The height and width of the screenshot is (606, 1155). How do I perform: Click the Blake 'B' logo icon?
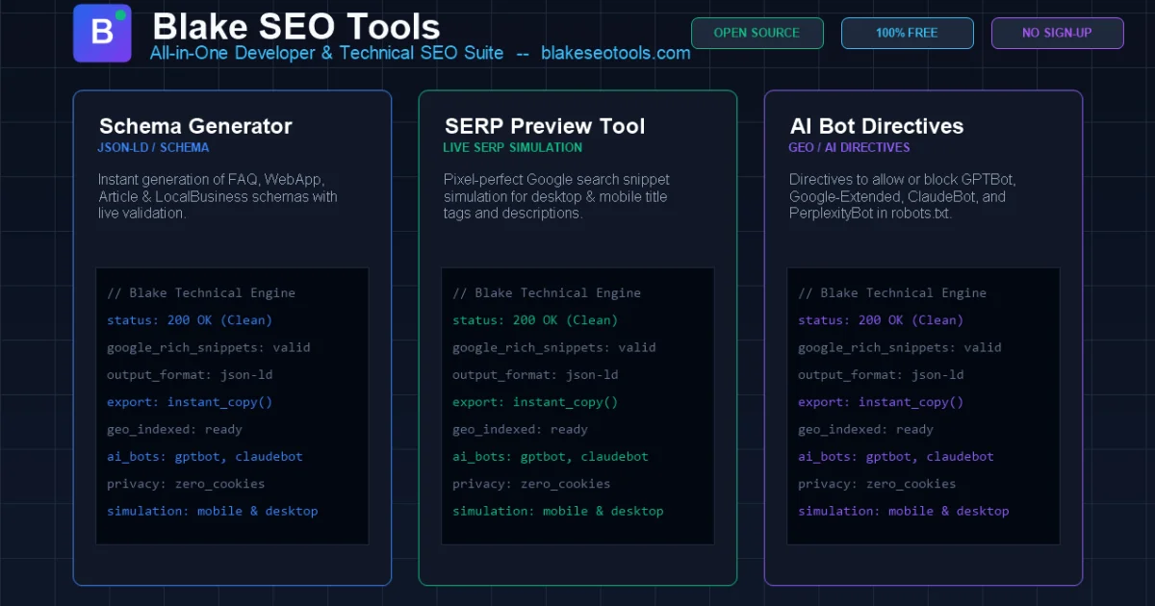pyautogui.click(x=102, y=33)
